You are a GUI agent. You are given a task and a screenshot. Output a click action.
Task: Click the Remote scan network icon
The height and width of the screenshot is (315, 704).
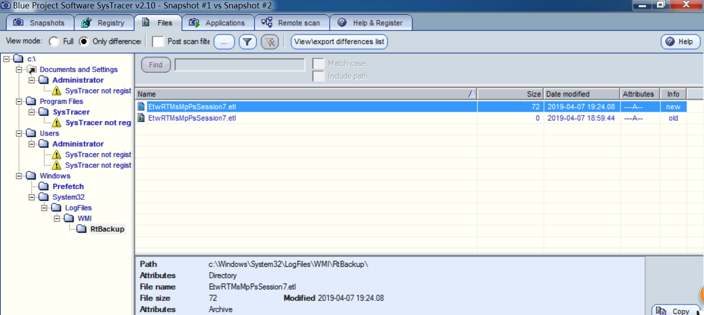point(267,22)
